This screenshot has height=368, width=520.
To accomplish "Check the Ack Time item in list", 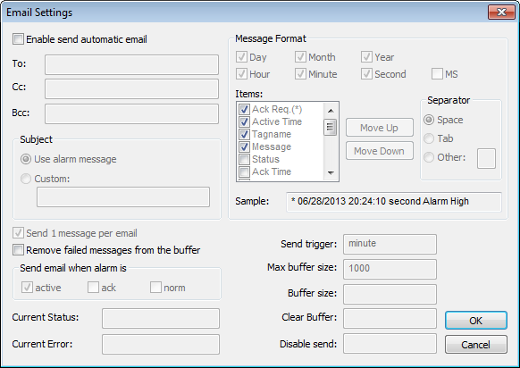I will (x=245, y=171).
